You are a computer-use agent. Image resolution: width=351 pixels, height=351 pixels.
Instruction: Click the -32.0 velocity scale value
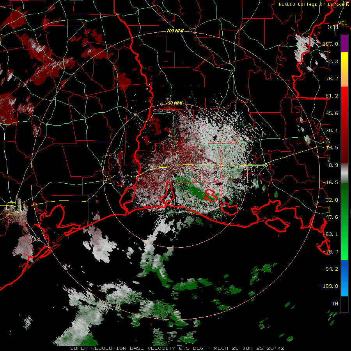pyautogui.click(x=330, y=200)
